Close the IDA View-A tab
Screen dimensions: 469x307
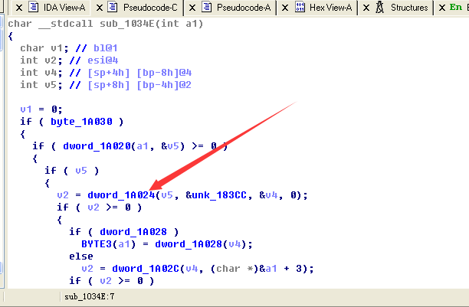3,8
